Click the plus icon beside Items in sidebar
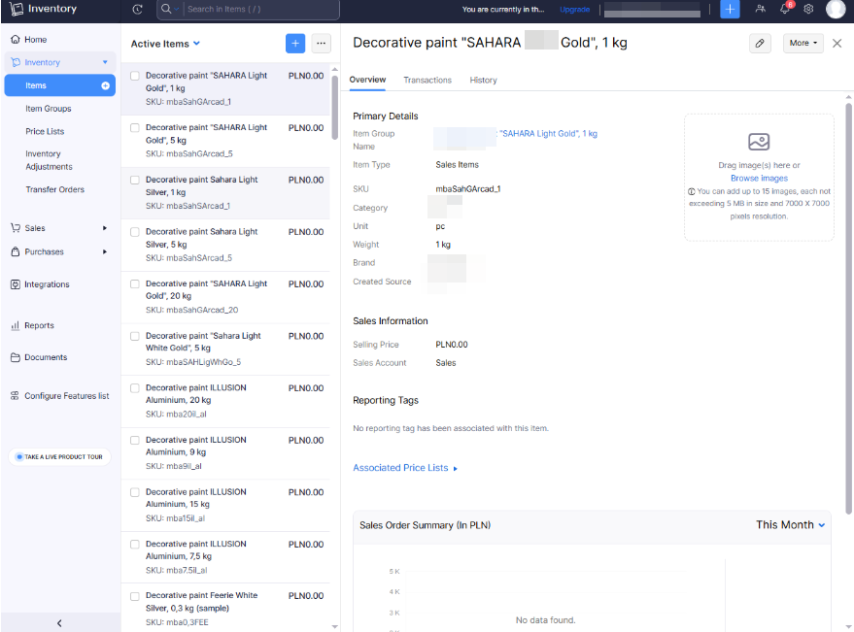Screen dimensions: 854x632 tap(105, 85)
